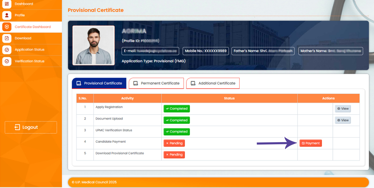This screenshot has width=374, height=188.
Task: Click the Download file icon in sidebar
Action: [x=7, y=38]
